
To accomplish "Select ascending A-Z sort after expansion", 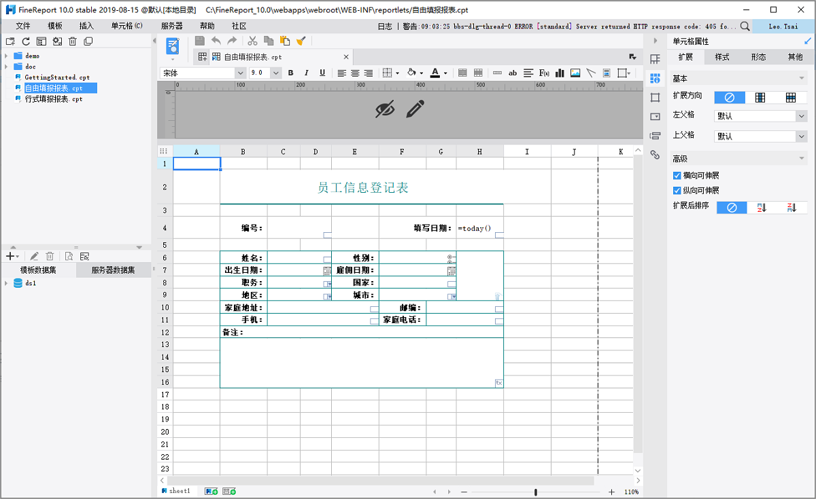I will pyautogui.click(x=762, y=208).
